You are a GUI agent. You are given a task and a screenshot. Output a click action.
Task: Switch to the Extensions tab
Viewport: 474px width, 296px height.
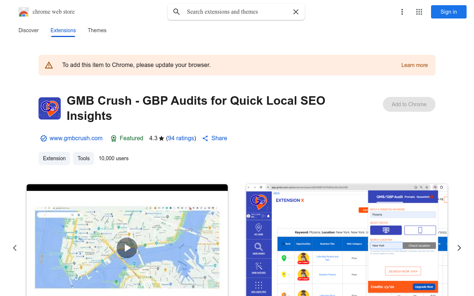click(63, 30)
